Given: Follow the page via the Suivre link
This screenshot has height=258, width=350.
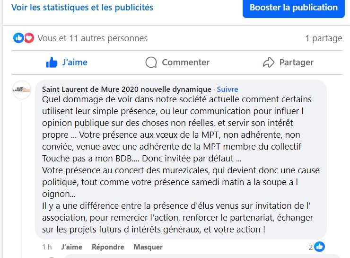Looking at the screenshot, I should tap(227, 89).
